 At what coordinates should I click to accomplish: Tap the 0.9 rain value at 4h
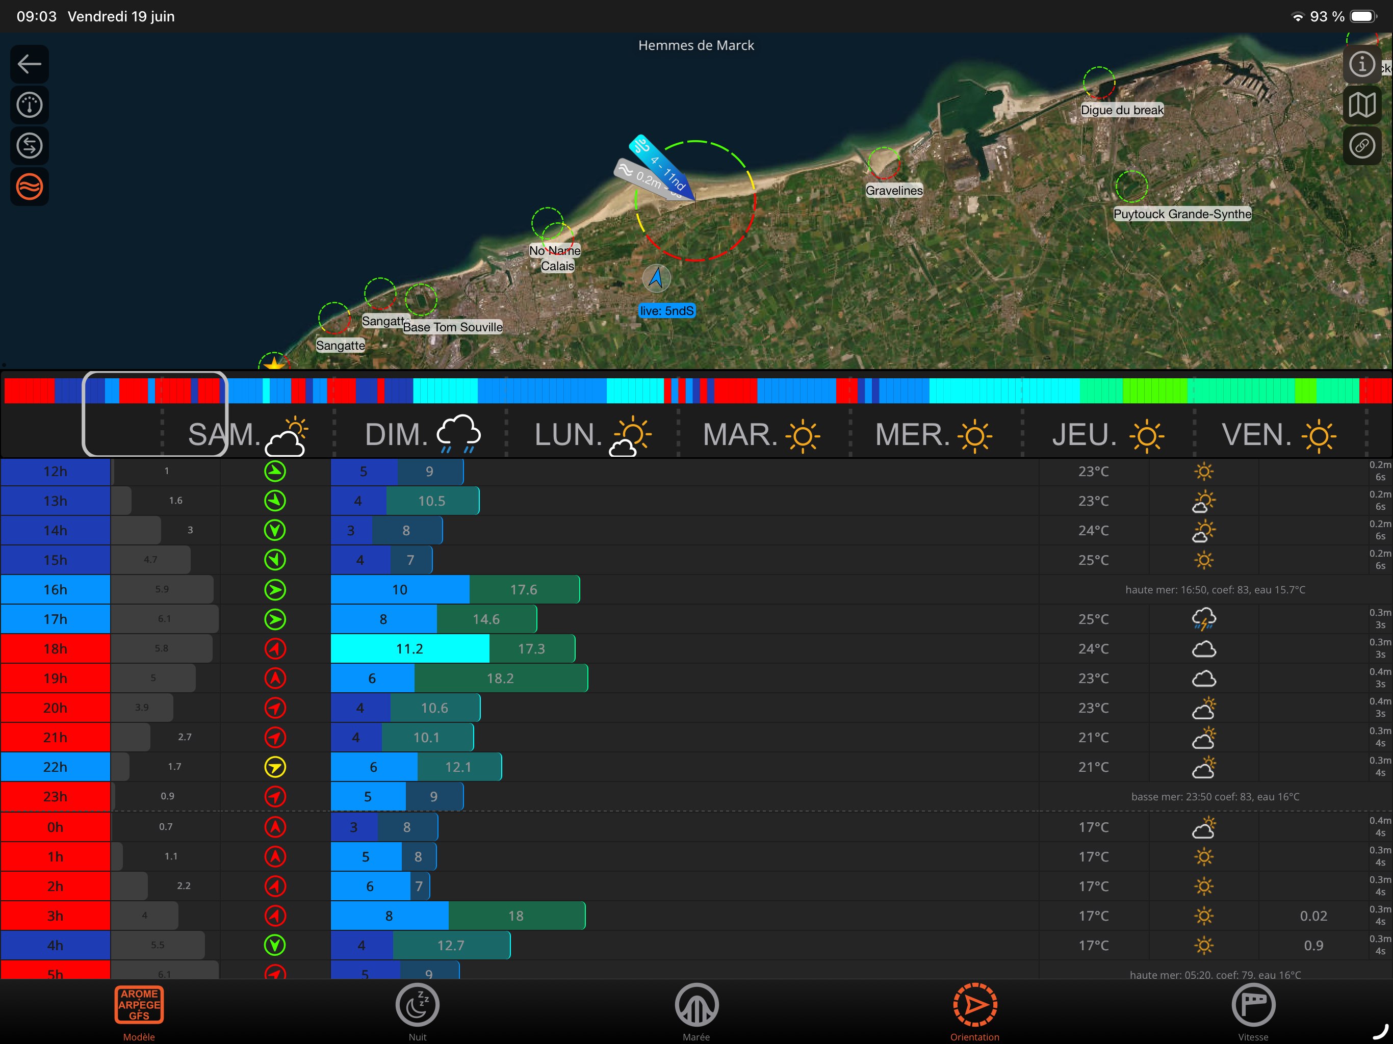coord(1313,945)
